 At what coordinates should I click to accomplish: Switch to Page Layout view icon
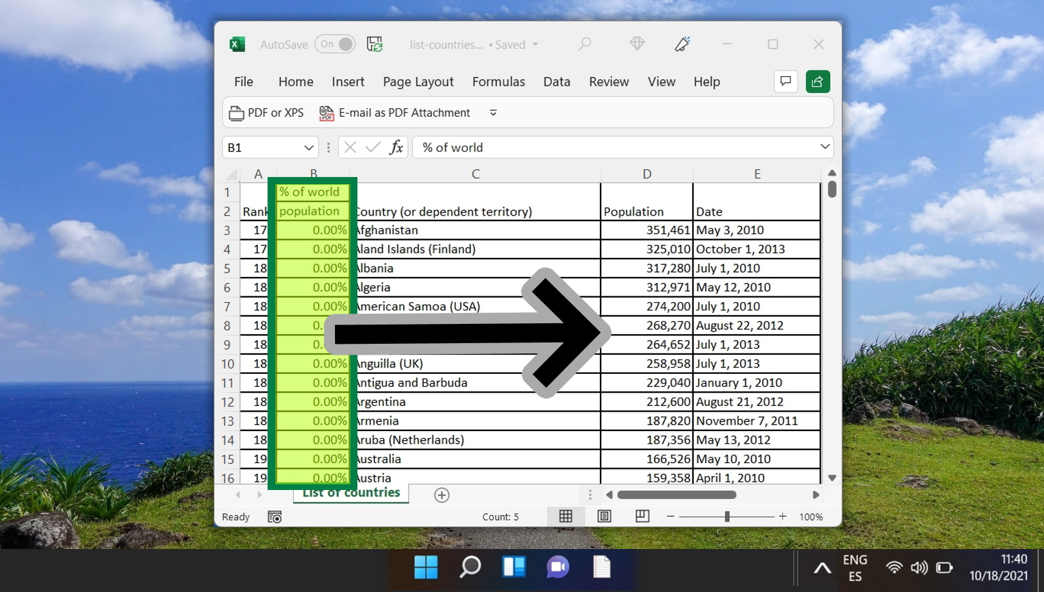pos(604,516)
